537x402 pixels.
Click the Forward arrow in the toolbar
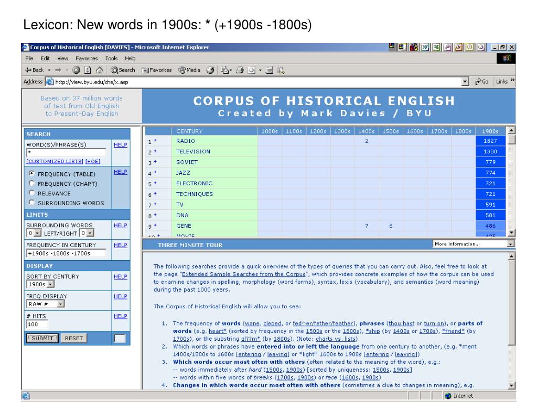(x=58, y=70)
